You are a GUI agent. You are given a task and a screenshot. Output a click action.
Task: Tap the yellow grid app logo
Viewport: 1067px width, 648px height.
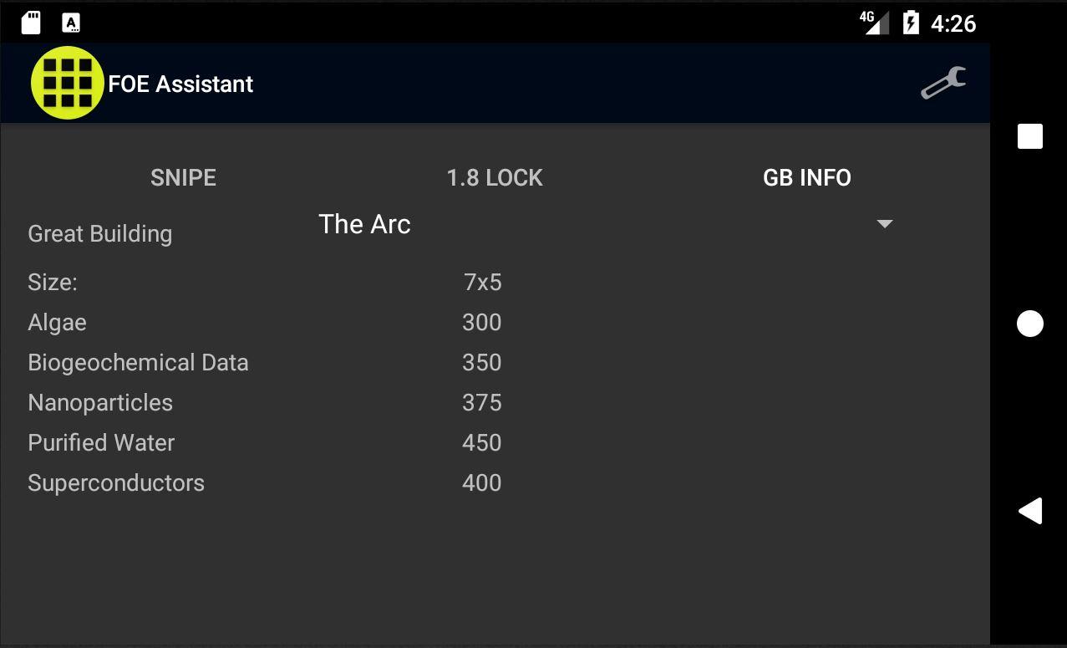tap(67, 83)
